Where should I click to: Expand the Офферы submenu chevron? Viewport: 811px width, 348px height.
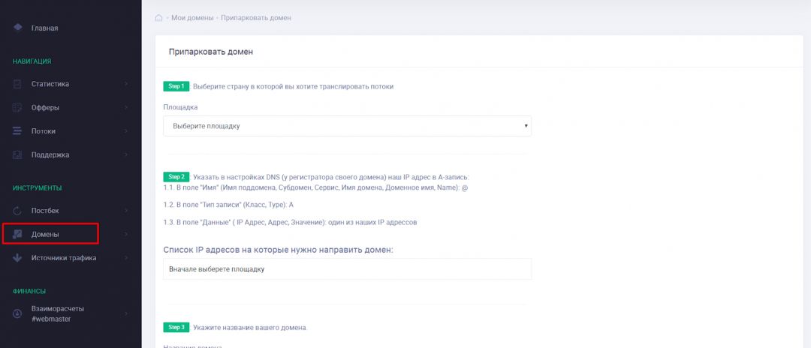tap(126, 107)
